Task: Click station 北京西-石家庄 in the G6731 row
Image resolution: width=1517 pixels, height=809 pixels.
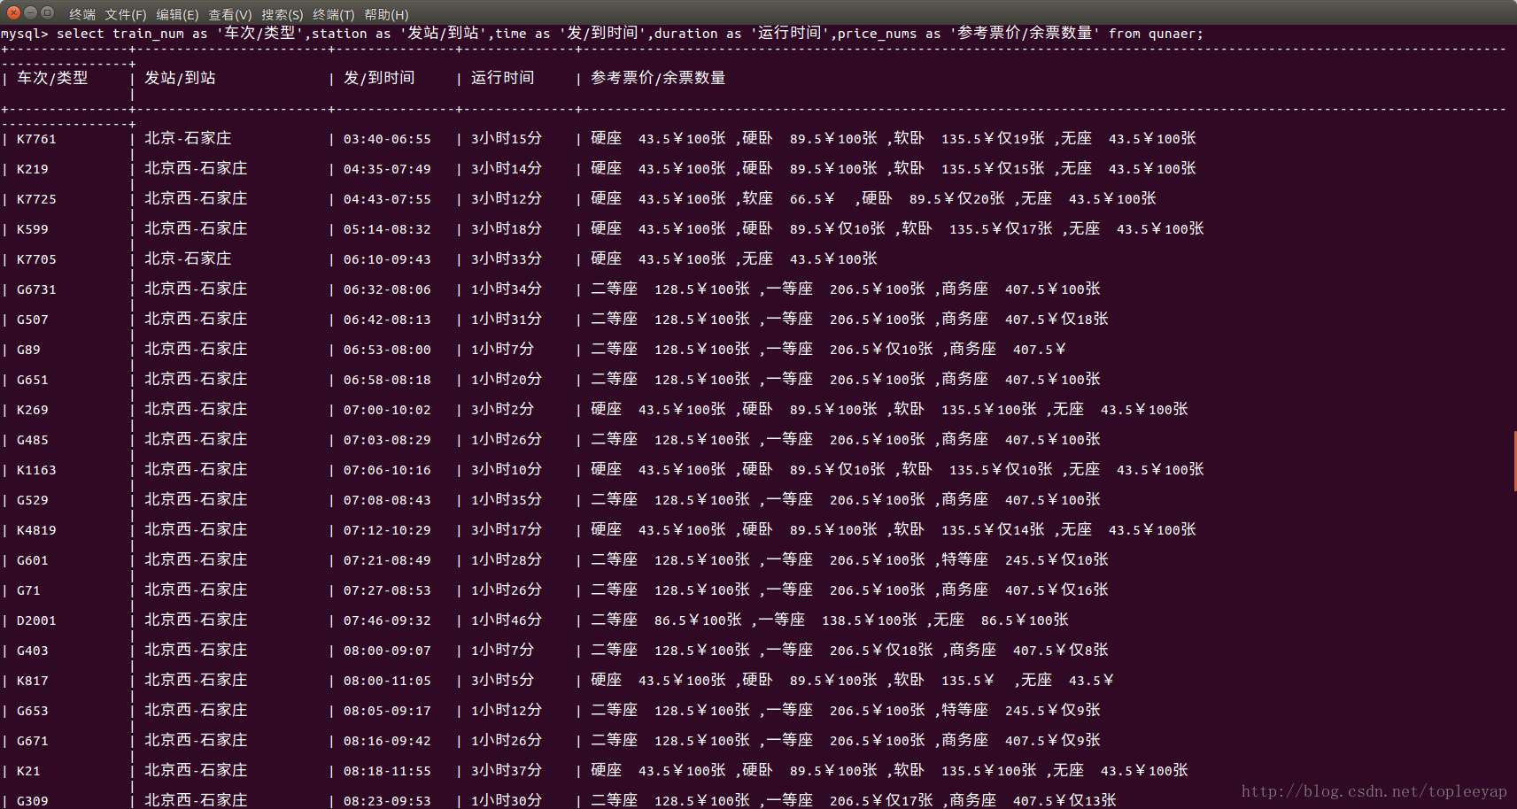Action: (196, 289)
